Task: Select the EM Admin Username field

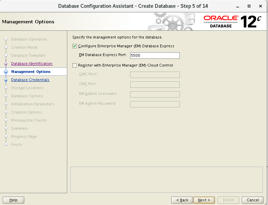Action: pos(155,94)
